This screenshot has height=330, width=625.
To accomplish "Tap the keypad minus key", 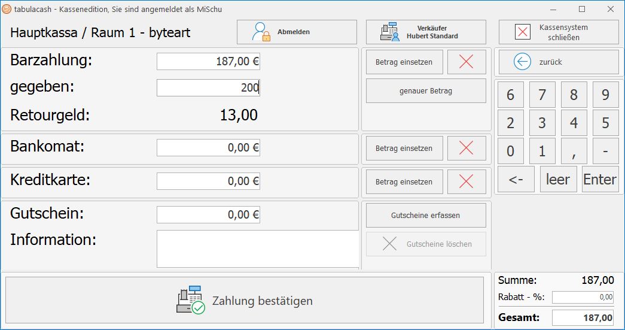I will pos(605,151).
